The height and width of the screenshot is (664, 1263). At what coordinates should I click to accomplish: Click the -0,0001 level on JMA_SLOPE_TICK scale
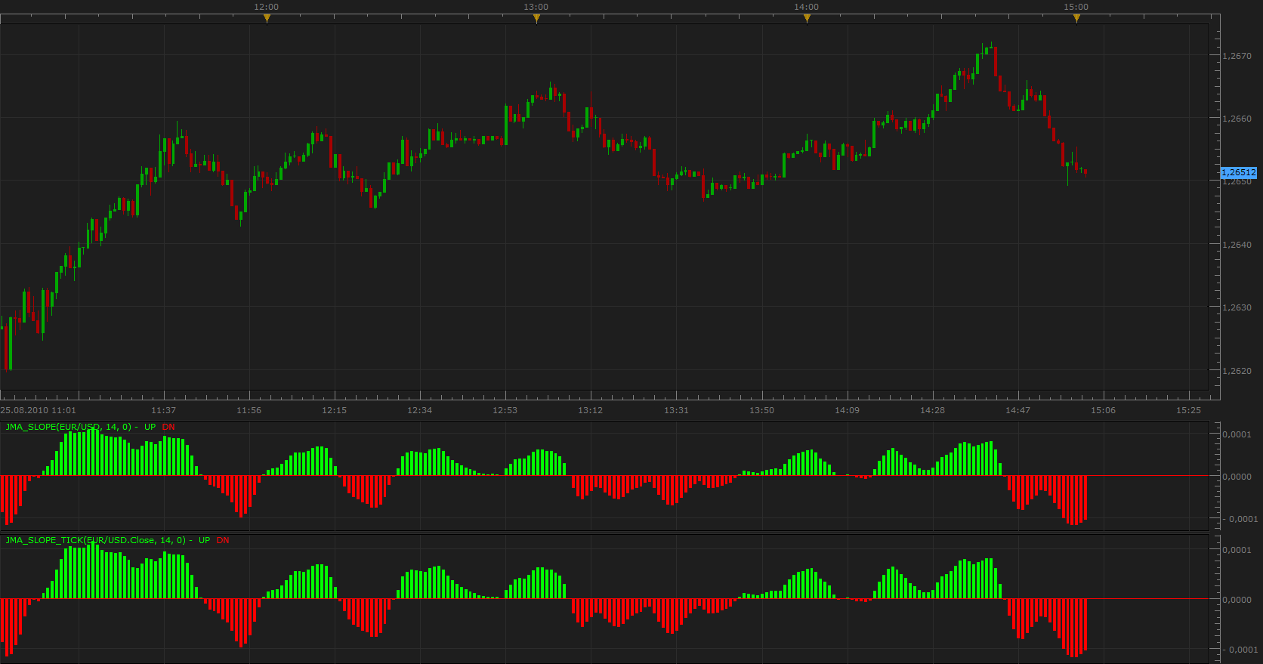tap(1240, 650)
